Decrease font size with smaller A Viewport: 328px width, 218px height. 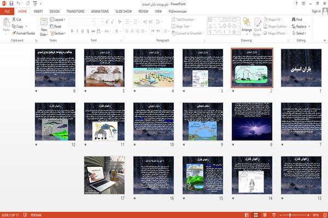click(112, 22)
